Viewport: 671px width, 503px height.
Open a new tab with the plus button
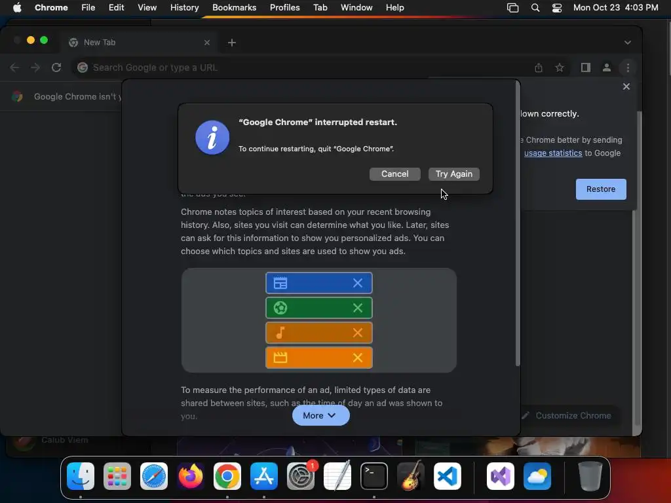click(x=231, y=43)
